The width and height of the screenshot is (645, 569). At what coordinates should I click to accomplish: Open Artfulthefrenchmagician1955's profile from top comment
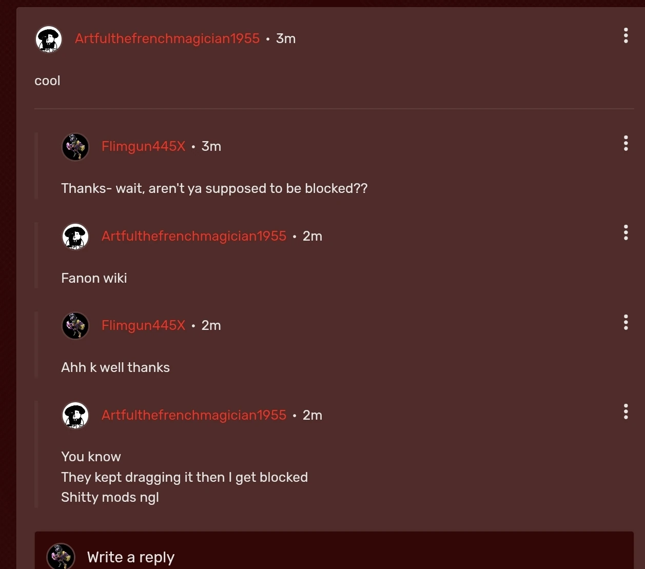(167, 38)
